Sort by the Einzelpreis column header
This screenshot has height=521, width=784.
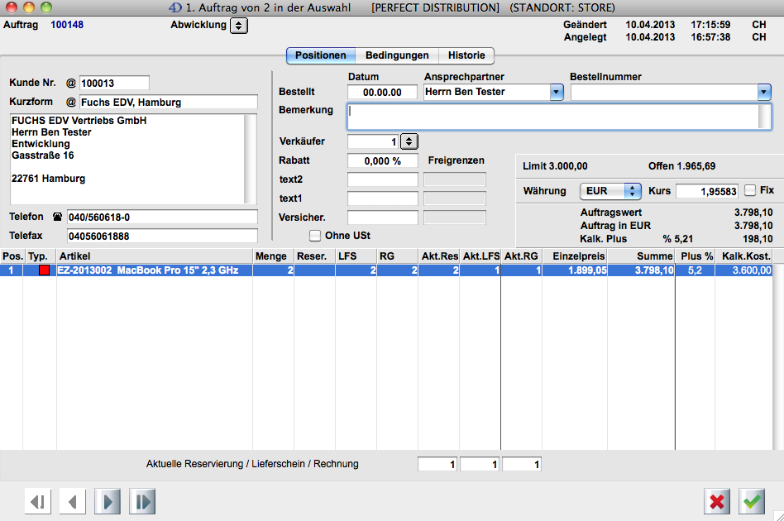572,256
